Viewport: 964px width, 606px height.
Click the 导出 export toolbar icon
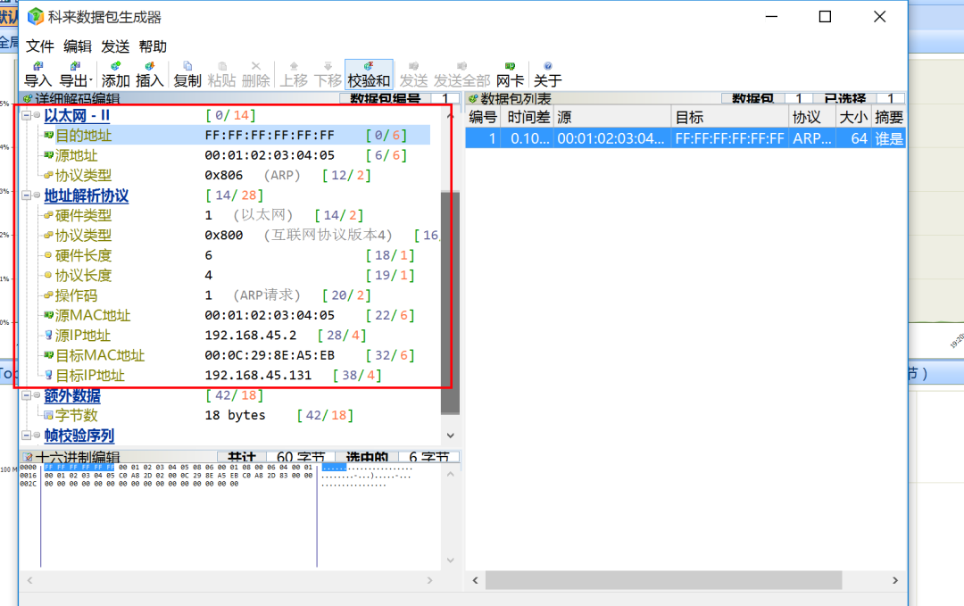coord(75,71)
